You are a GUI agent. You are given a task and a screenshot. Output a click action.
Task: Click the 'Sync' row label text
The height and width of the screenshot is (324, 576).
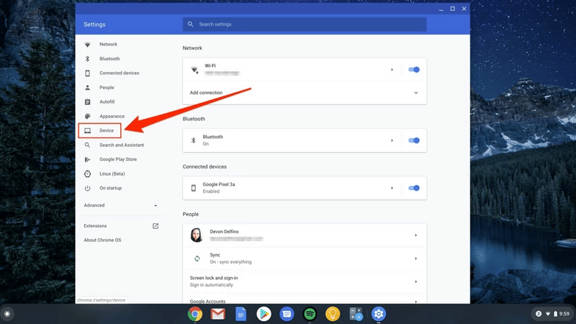pos(215,255)
